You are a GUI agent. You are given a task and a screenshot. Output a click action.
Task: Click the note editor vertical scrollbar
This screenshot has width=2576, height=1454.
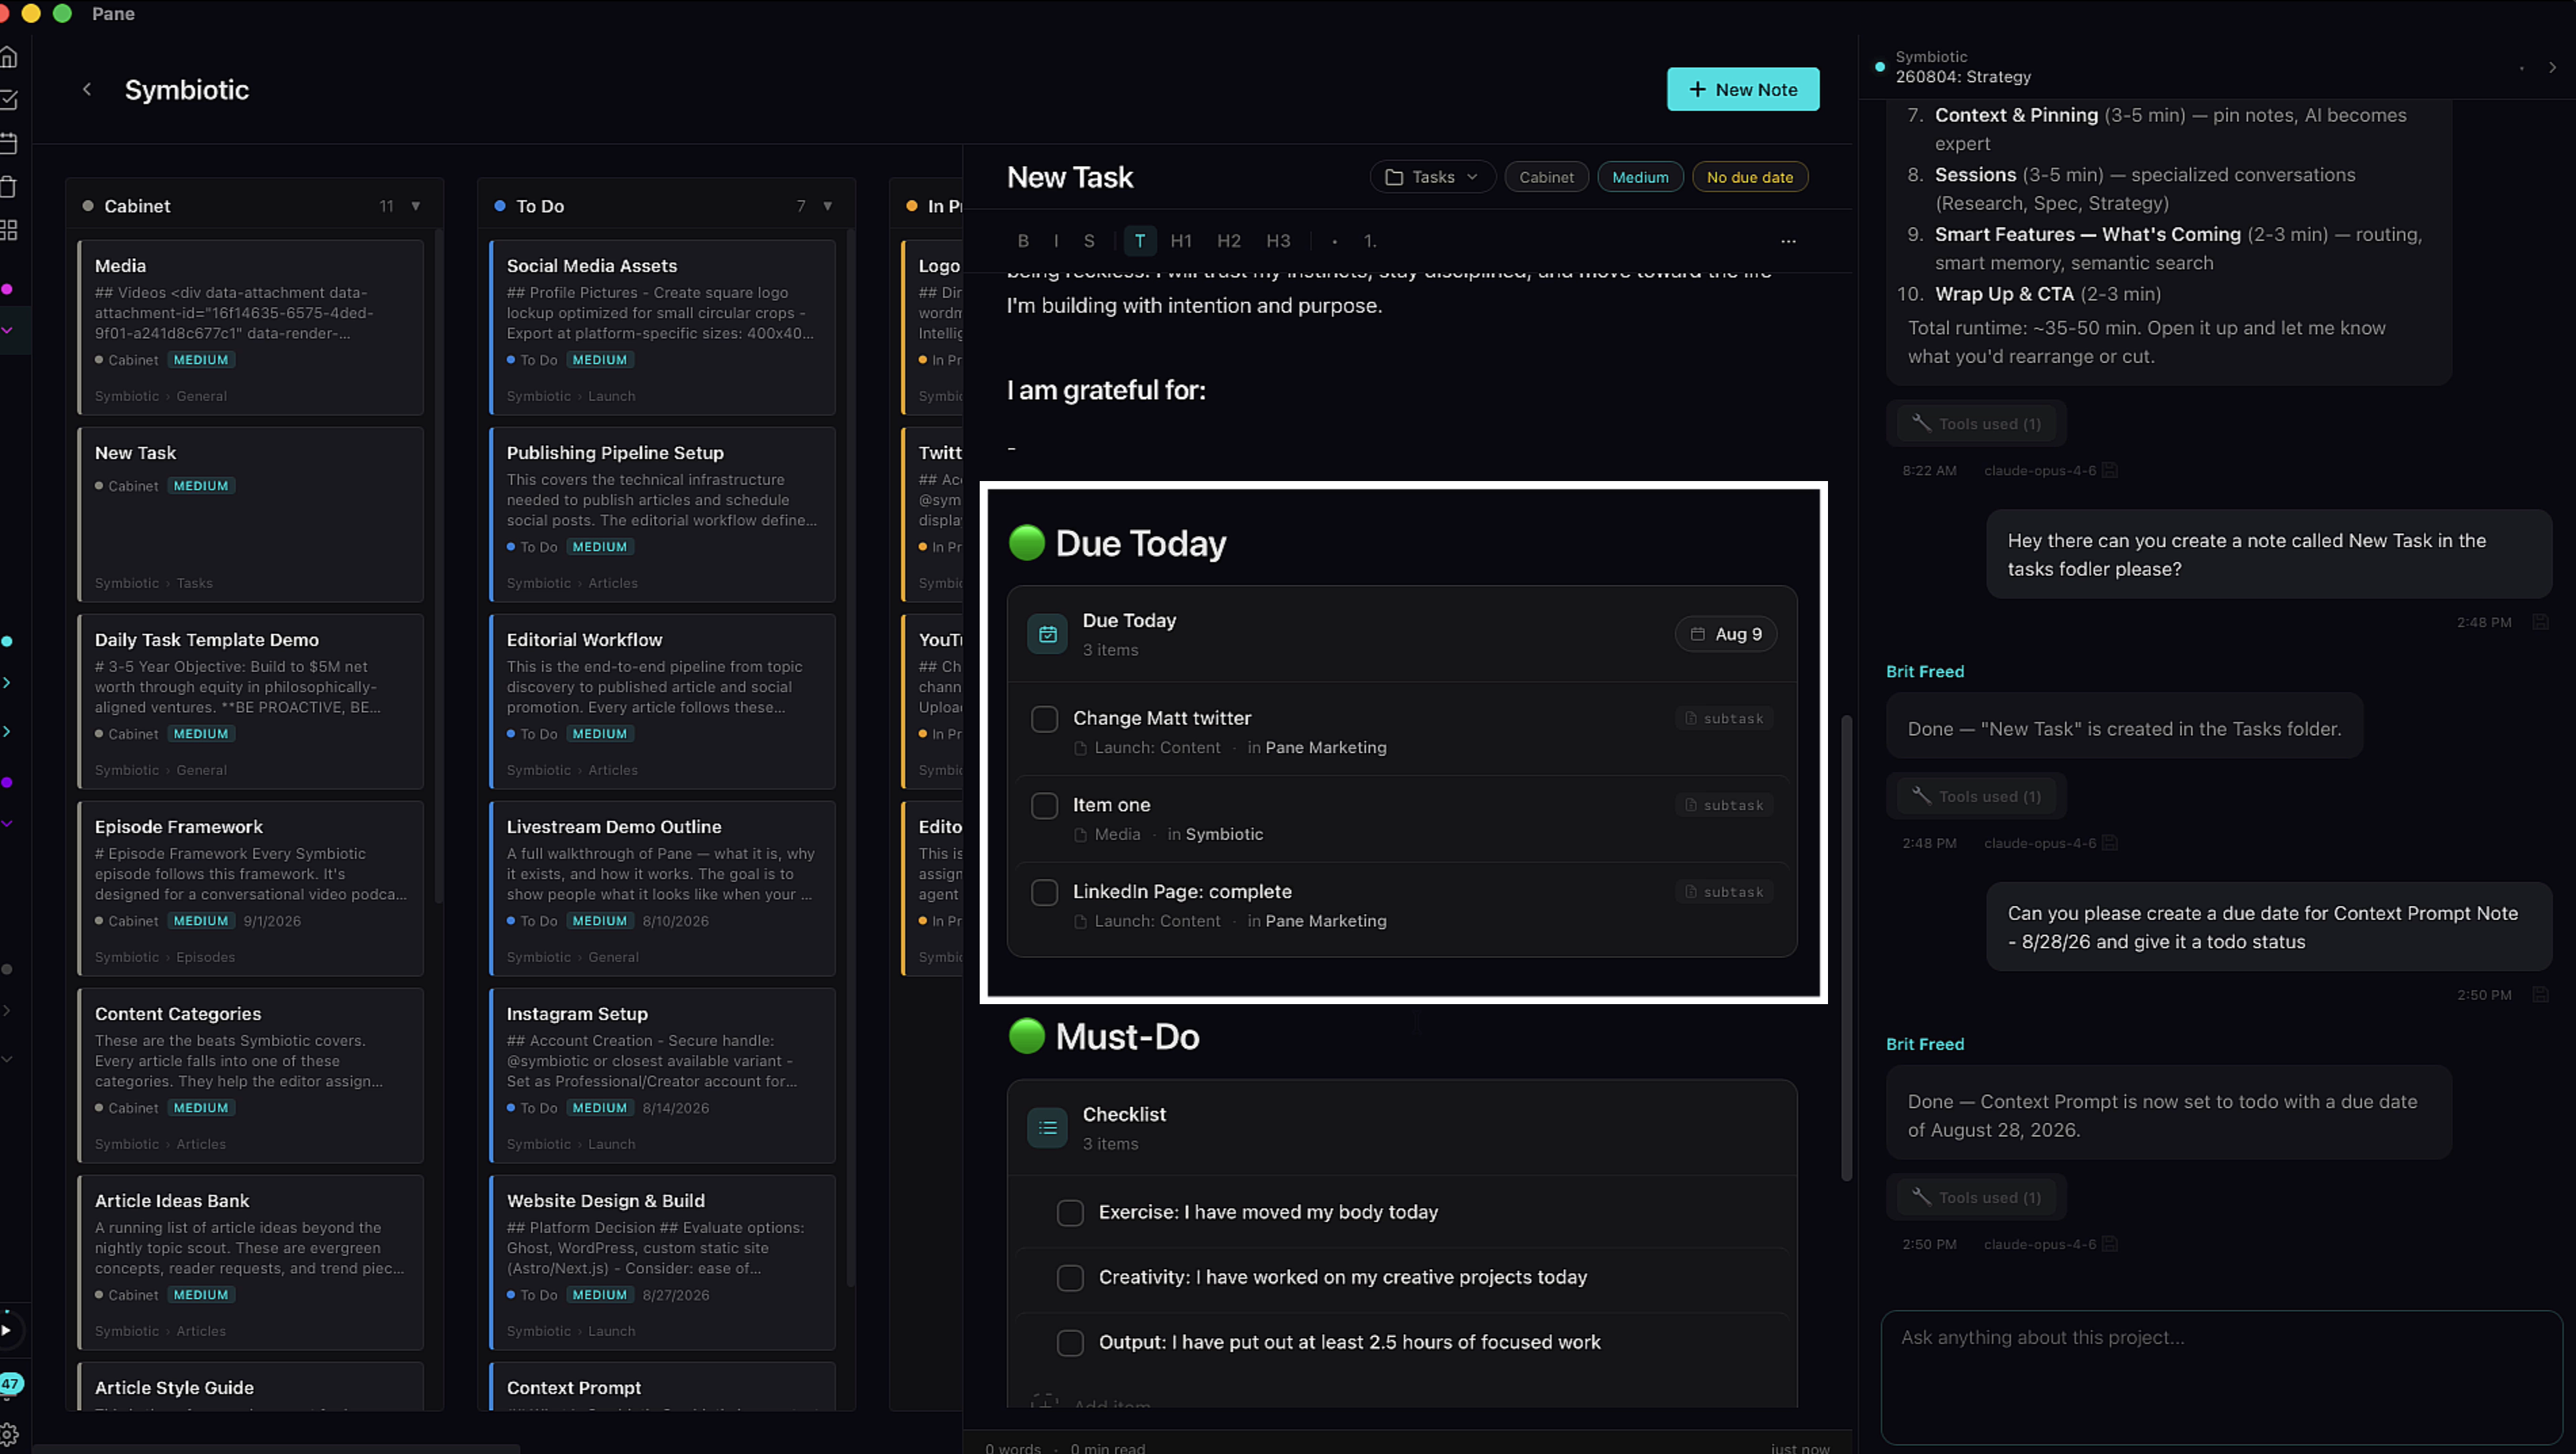point(1846,947)
